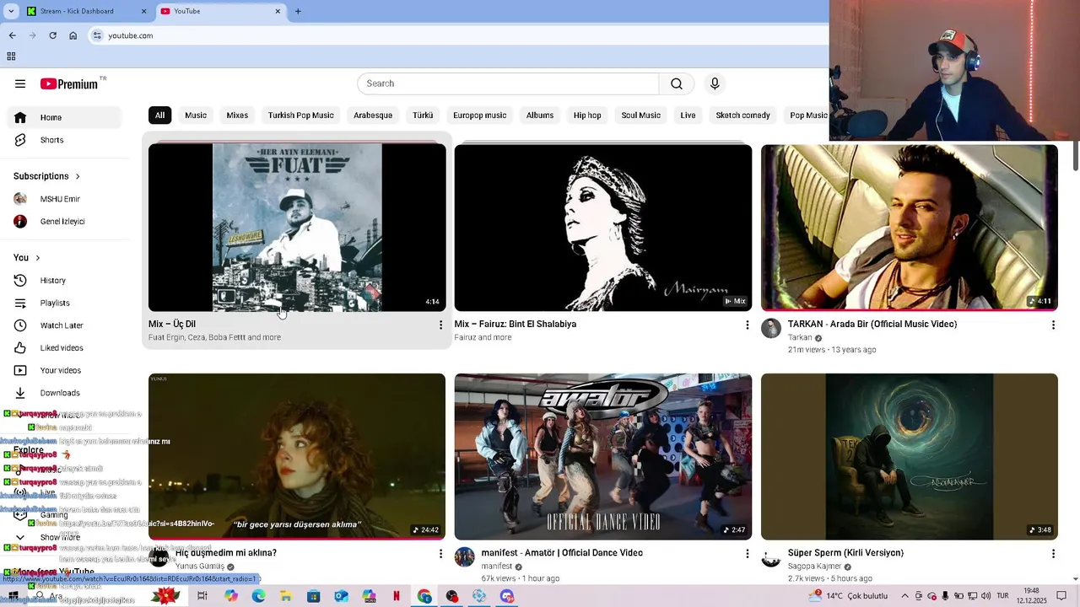1080x607 pixels.
Task: Start voice search with microphone icon
Action: coord(715,83)
